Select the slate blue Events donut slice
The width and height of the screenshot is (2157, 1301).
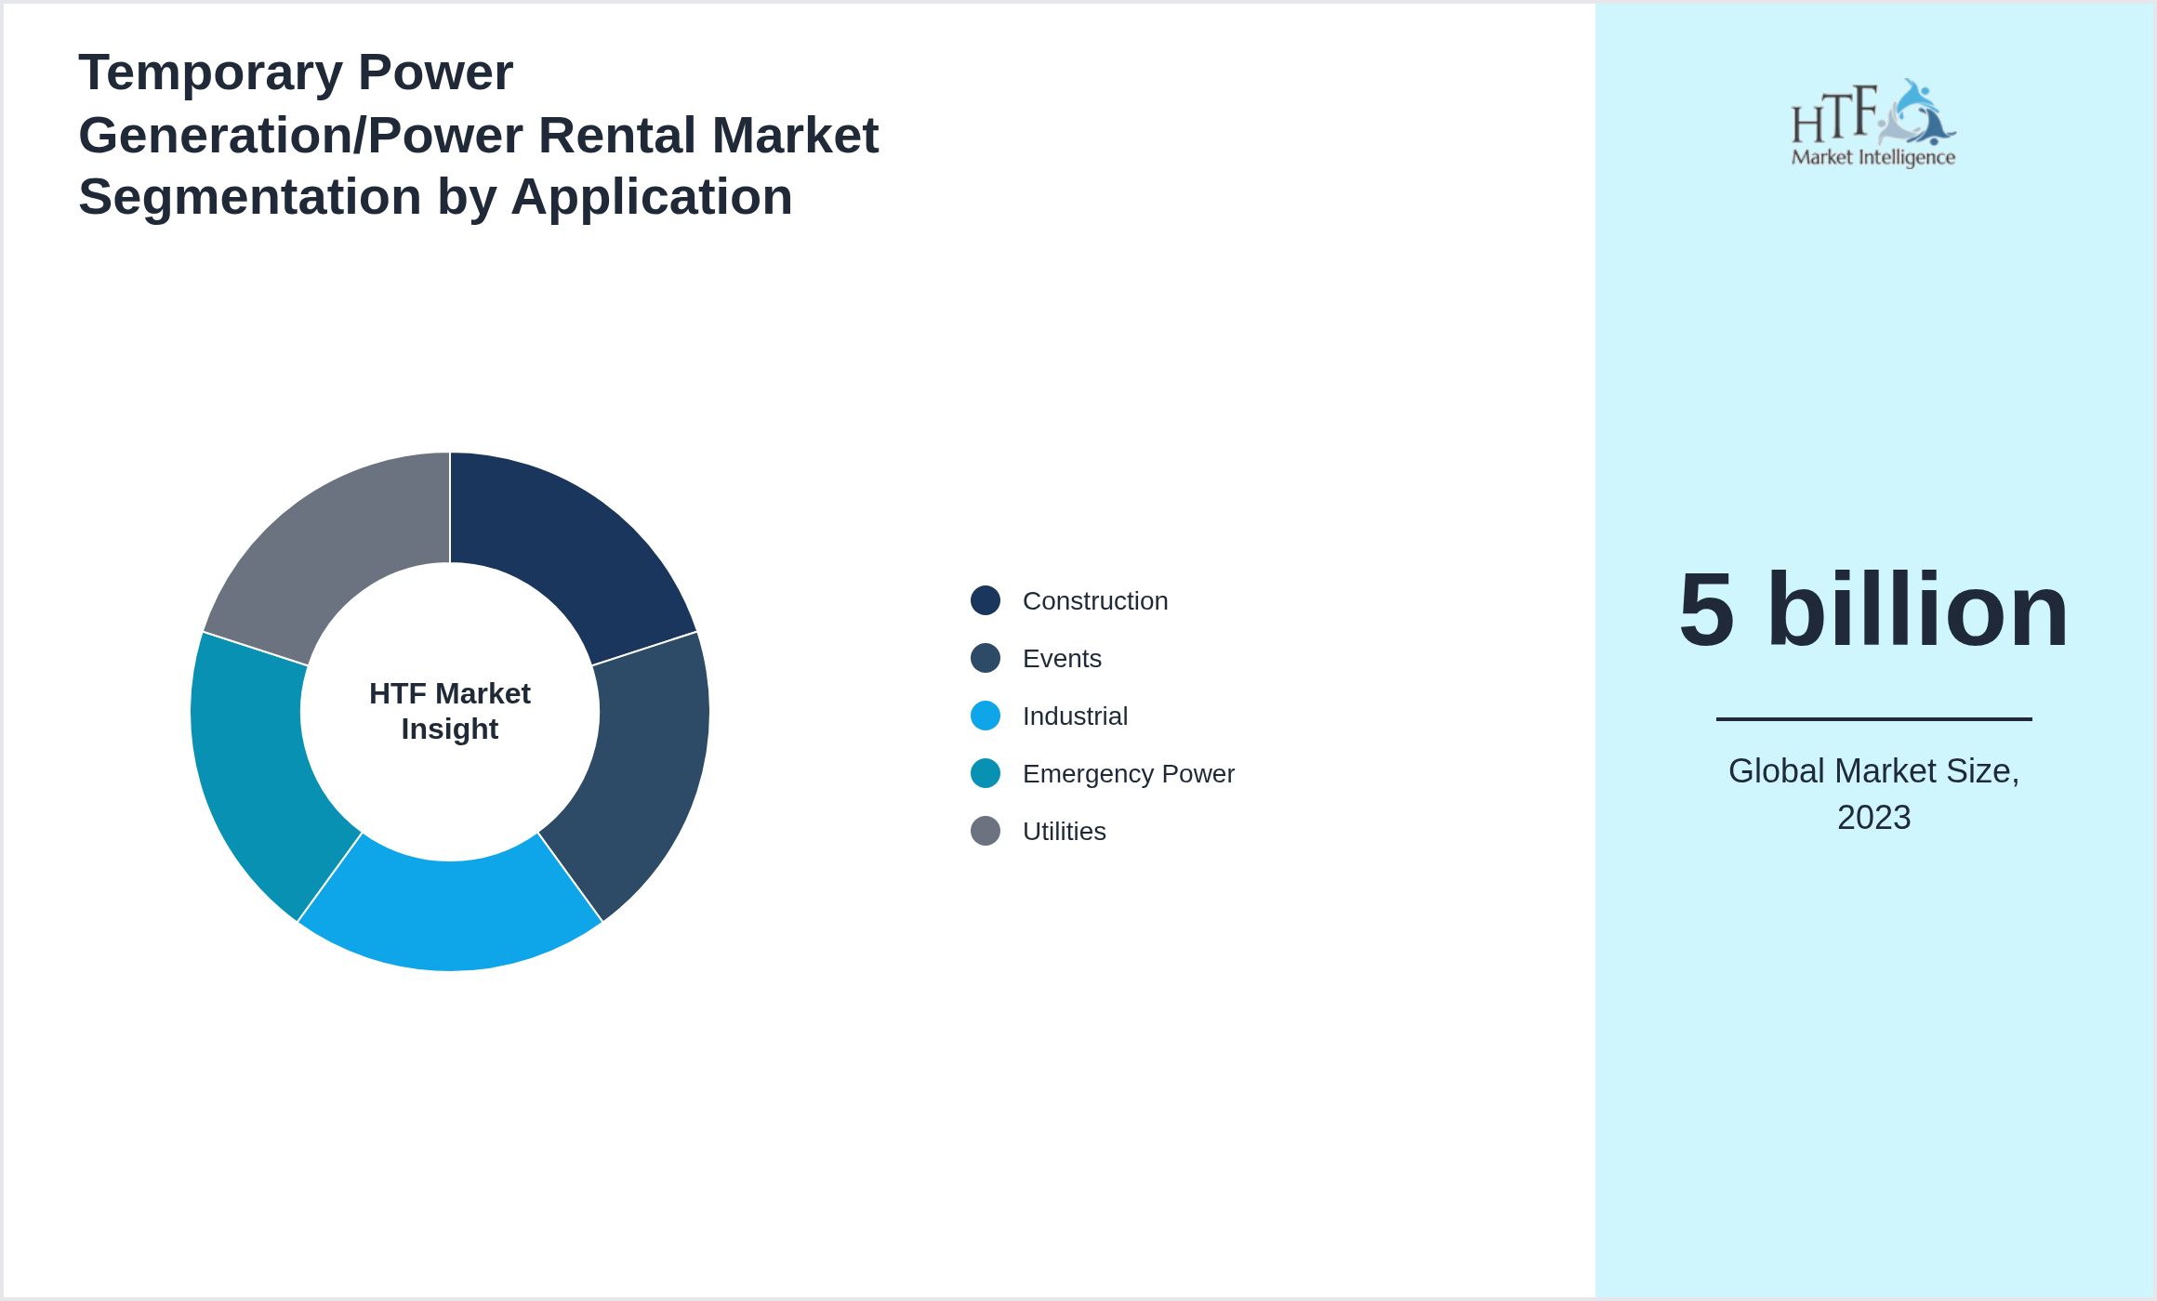tap(643, 773)
